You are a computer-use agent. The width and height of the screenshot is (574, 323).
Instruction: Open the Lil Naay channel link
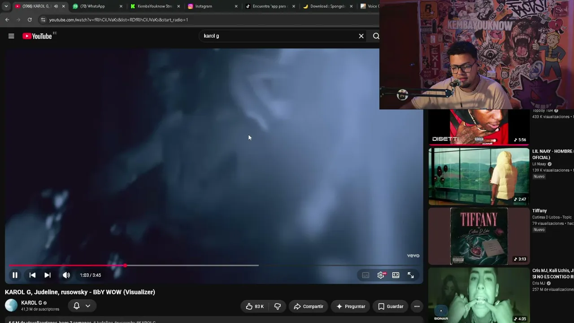click(x=539, y=164)
